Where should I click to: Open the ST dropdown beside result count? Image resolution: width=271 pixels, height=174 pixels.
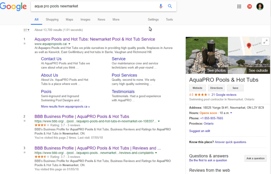click(26, 30)
